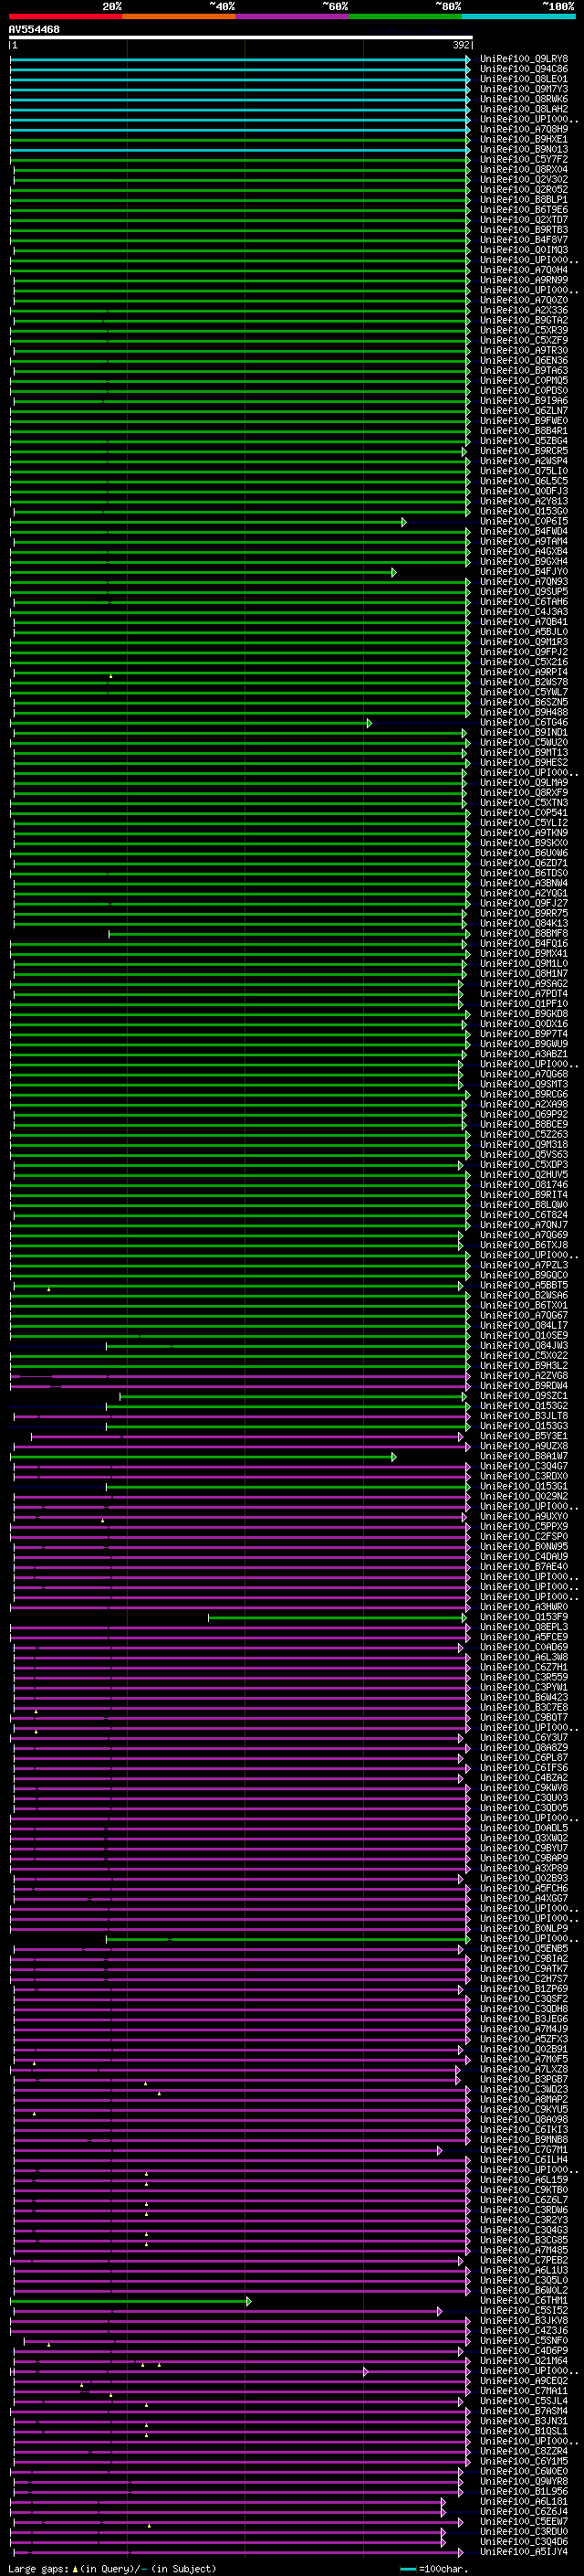Click hit label UniRef100_Q9SZC1
The height and width of the screenshot is (2576, 584).
coord(524,1396)
